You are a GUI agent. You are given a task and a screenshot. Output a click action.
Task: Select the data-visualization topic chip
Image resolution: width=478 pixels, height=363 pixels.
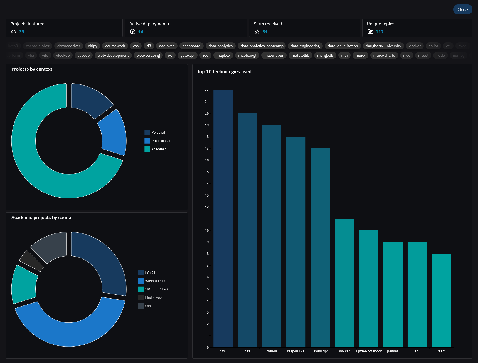(343, 46)
